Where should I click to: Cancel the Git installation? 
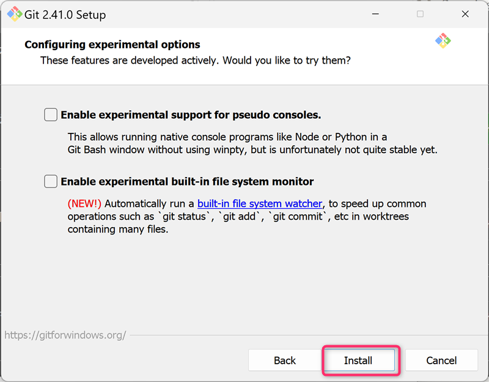[x=441, y=361]
